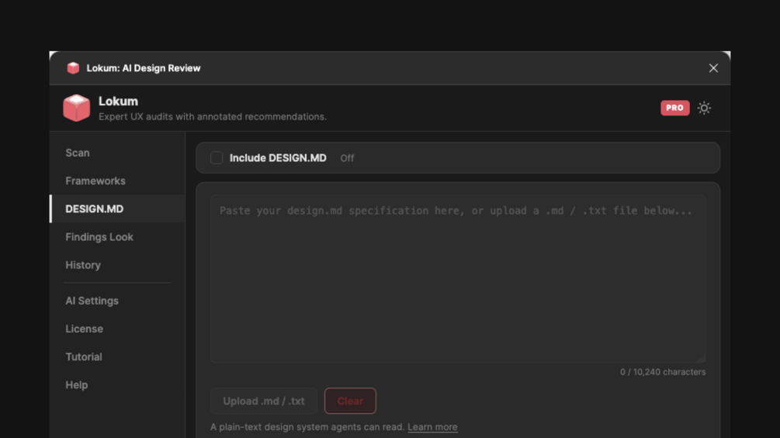The height and width of the screenshot is (438, 780).
Task: Grab the text area resize handle
Action: tap(701, 358)
